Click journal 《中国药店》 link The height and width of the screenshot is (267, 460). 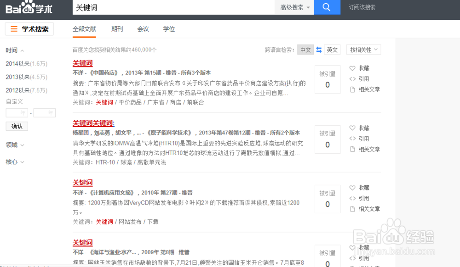pos(104,73)
